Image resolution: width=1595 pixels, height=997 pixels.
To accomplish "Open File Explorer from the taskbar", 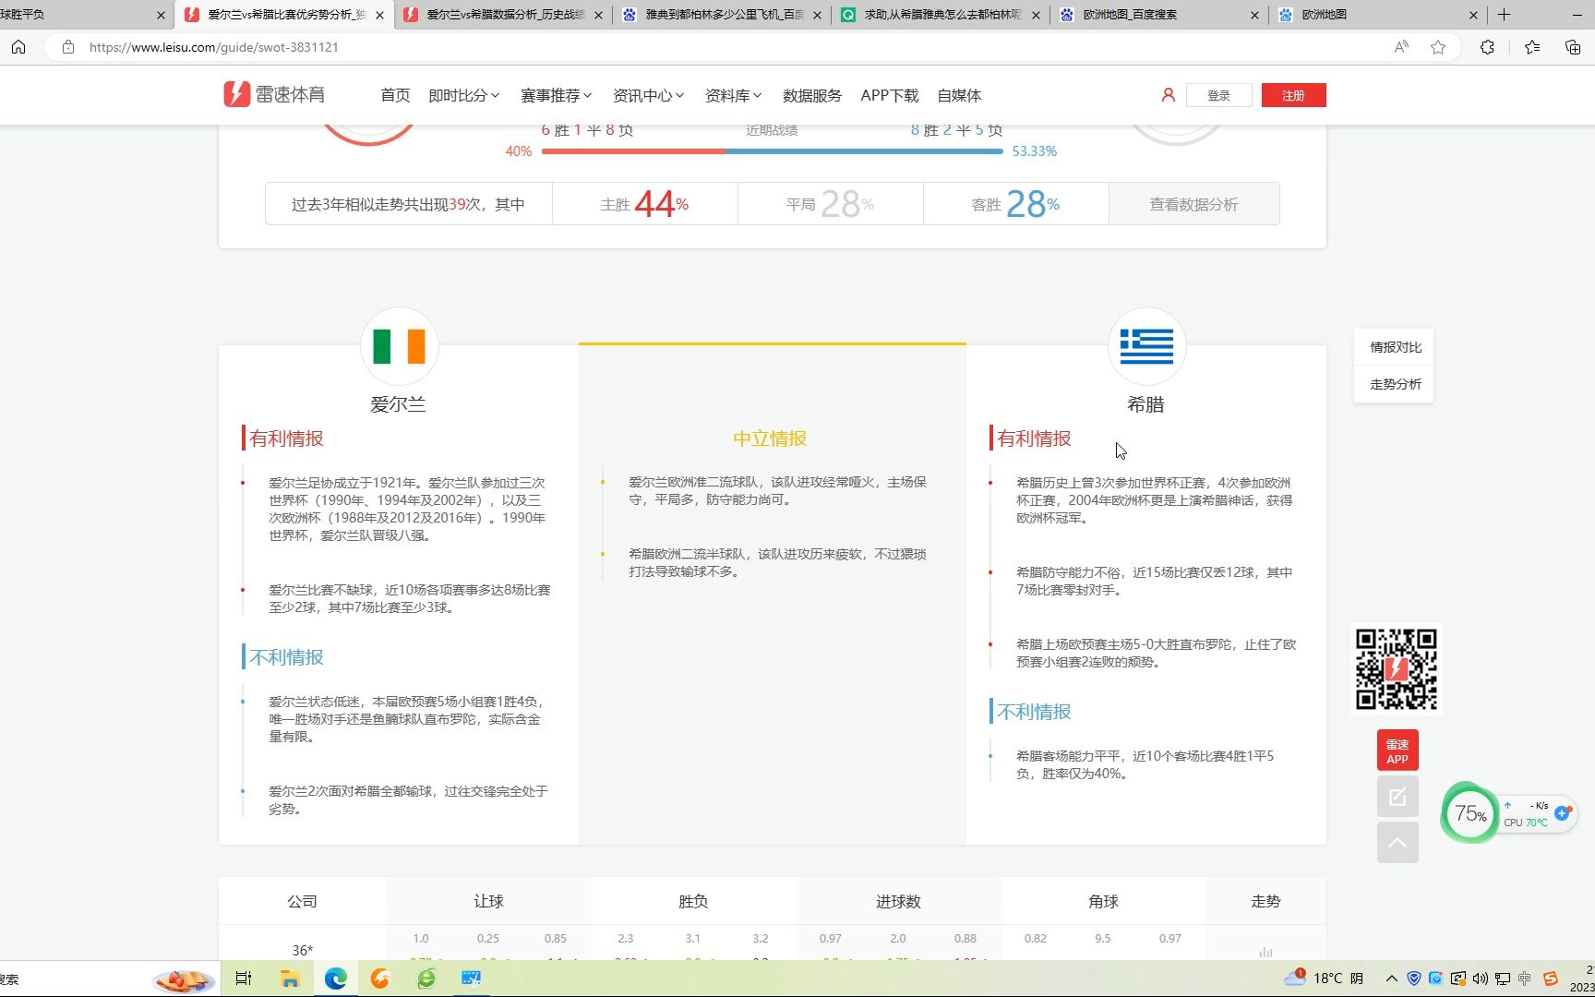I will tap(290, 979).
